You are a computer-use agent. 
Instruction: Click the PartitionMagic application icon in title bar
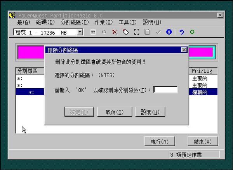pyautogui.click(x=12, y=15)
